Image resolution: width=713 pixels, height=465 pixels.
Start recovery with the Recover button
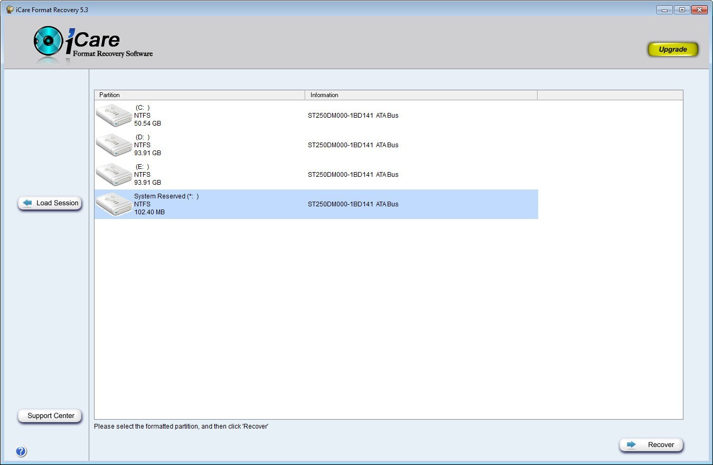[x=651, y=445]
